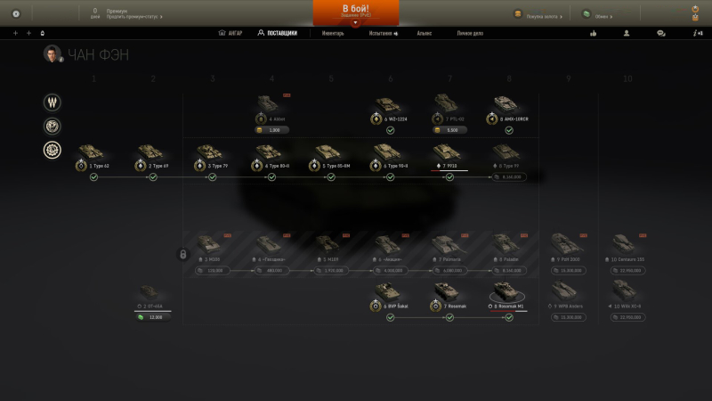Screen dimensions: 712x401
Task: Select the 5 Type 85-IIM tank
Action: pyautogui.click(x=330, y=157)
